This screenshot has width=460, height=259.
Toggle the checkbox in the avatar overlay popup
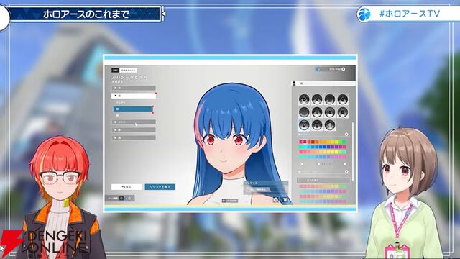pos(249,190)
